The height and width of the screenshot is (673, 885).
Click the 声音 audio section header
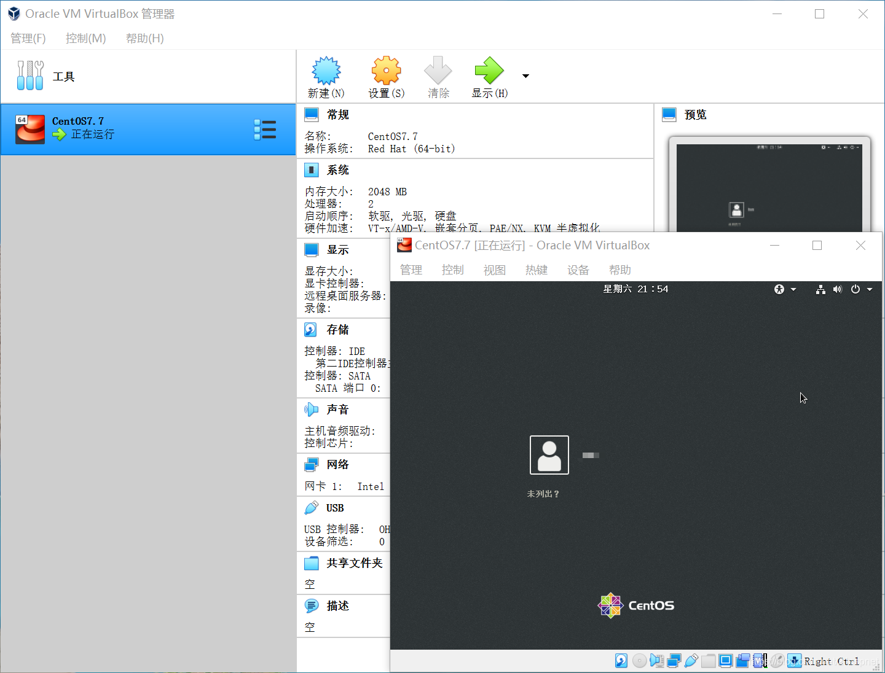[338, 410]
